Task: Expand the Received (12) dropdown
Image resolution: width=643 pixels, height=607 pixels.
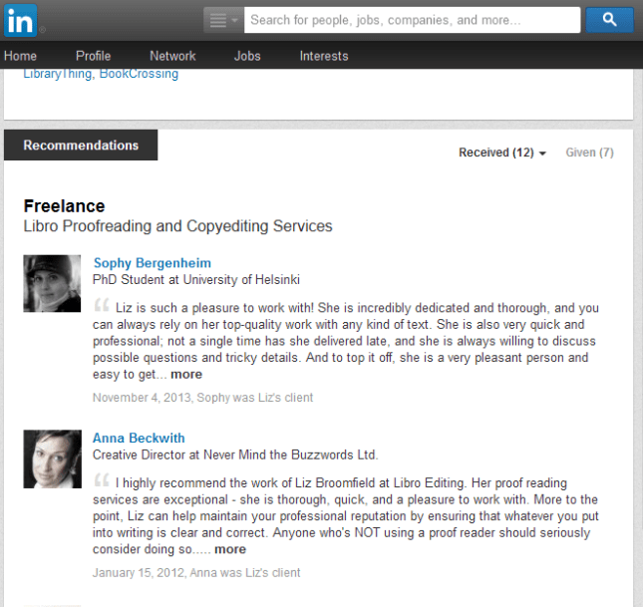Action: (502, 152)
